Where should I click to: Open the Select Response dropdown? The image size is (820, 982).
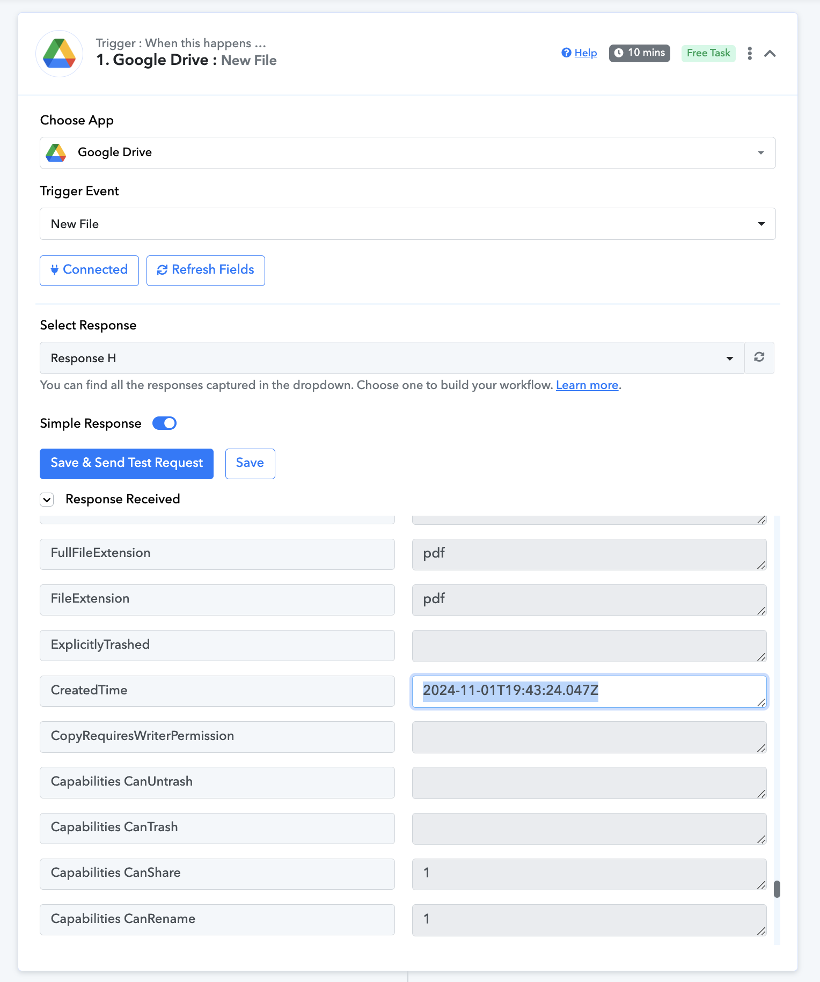coord(392,358)
